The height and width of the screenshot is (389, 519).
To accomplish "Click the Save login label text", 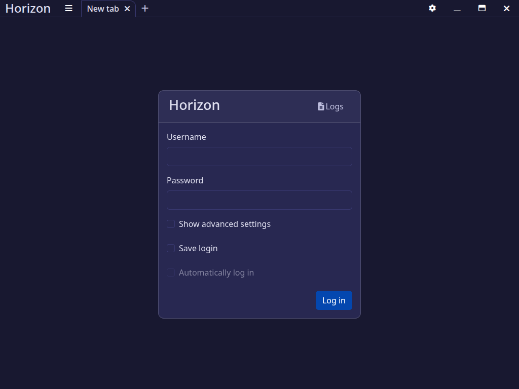I will [x=198, y=248].
